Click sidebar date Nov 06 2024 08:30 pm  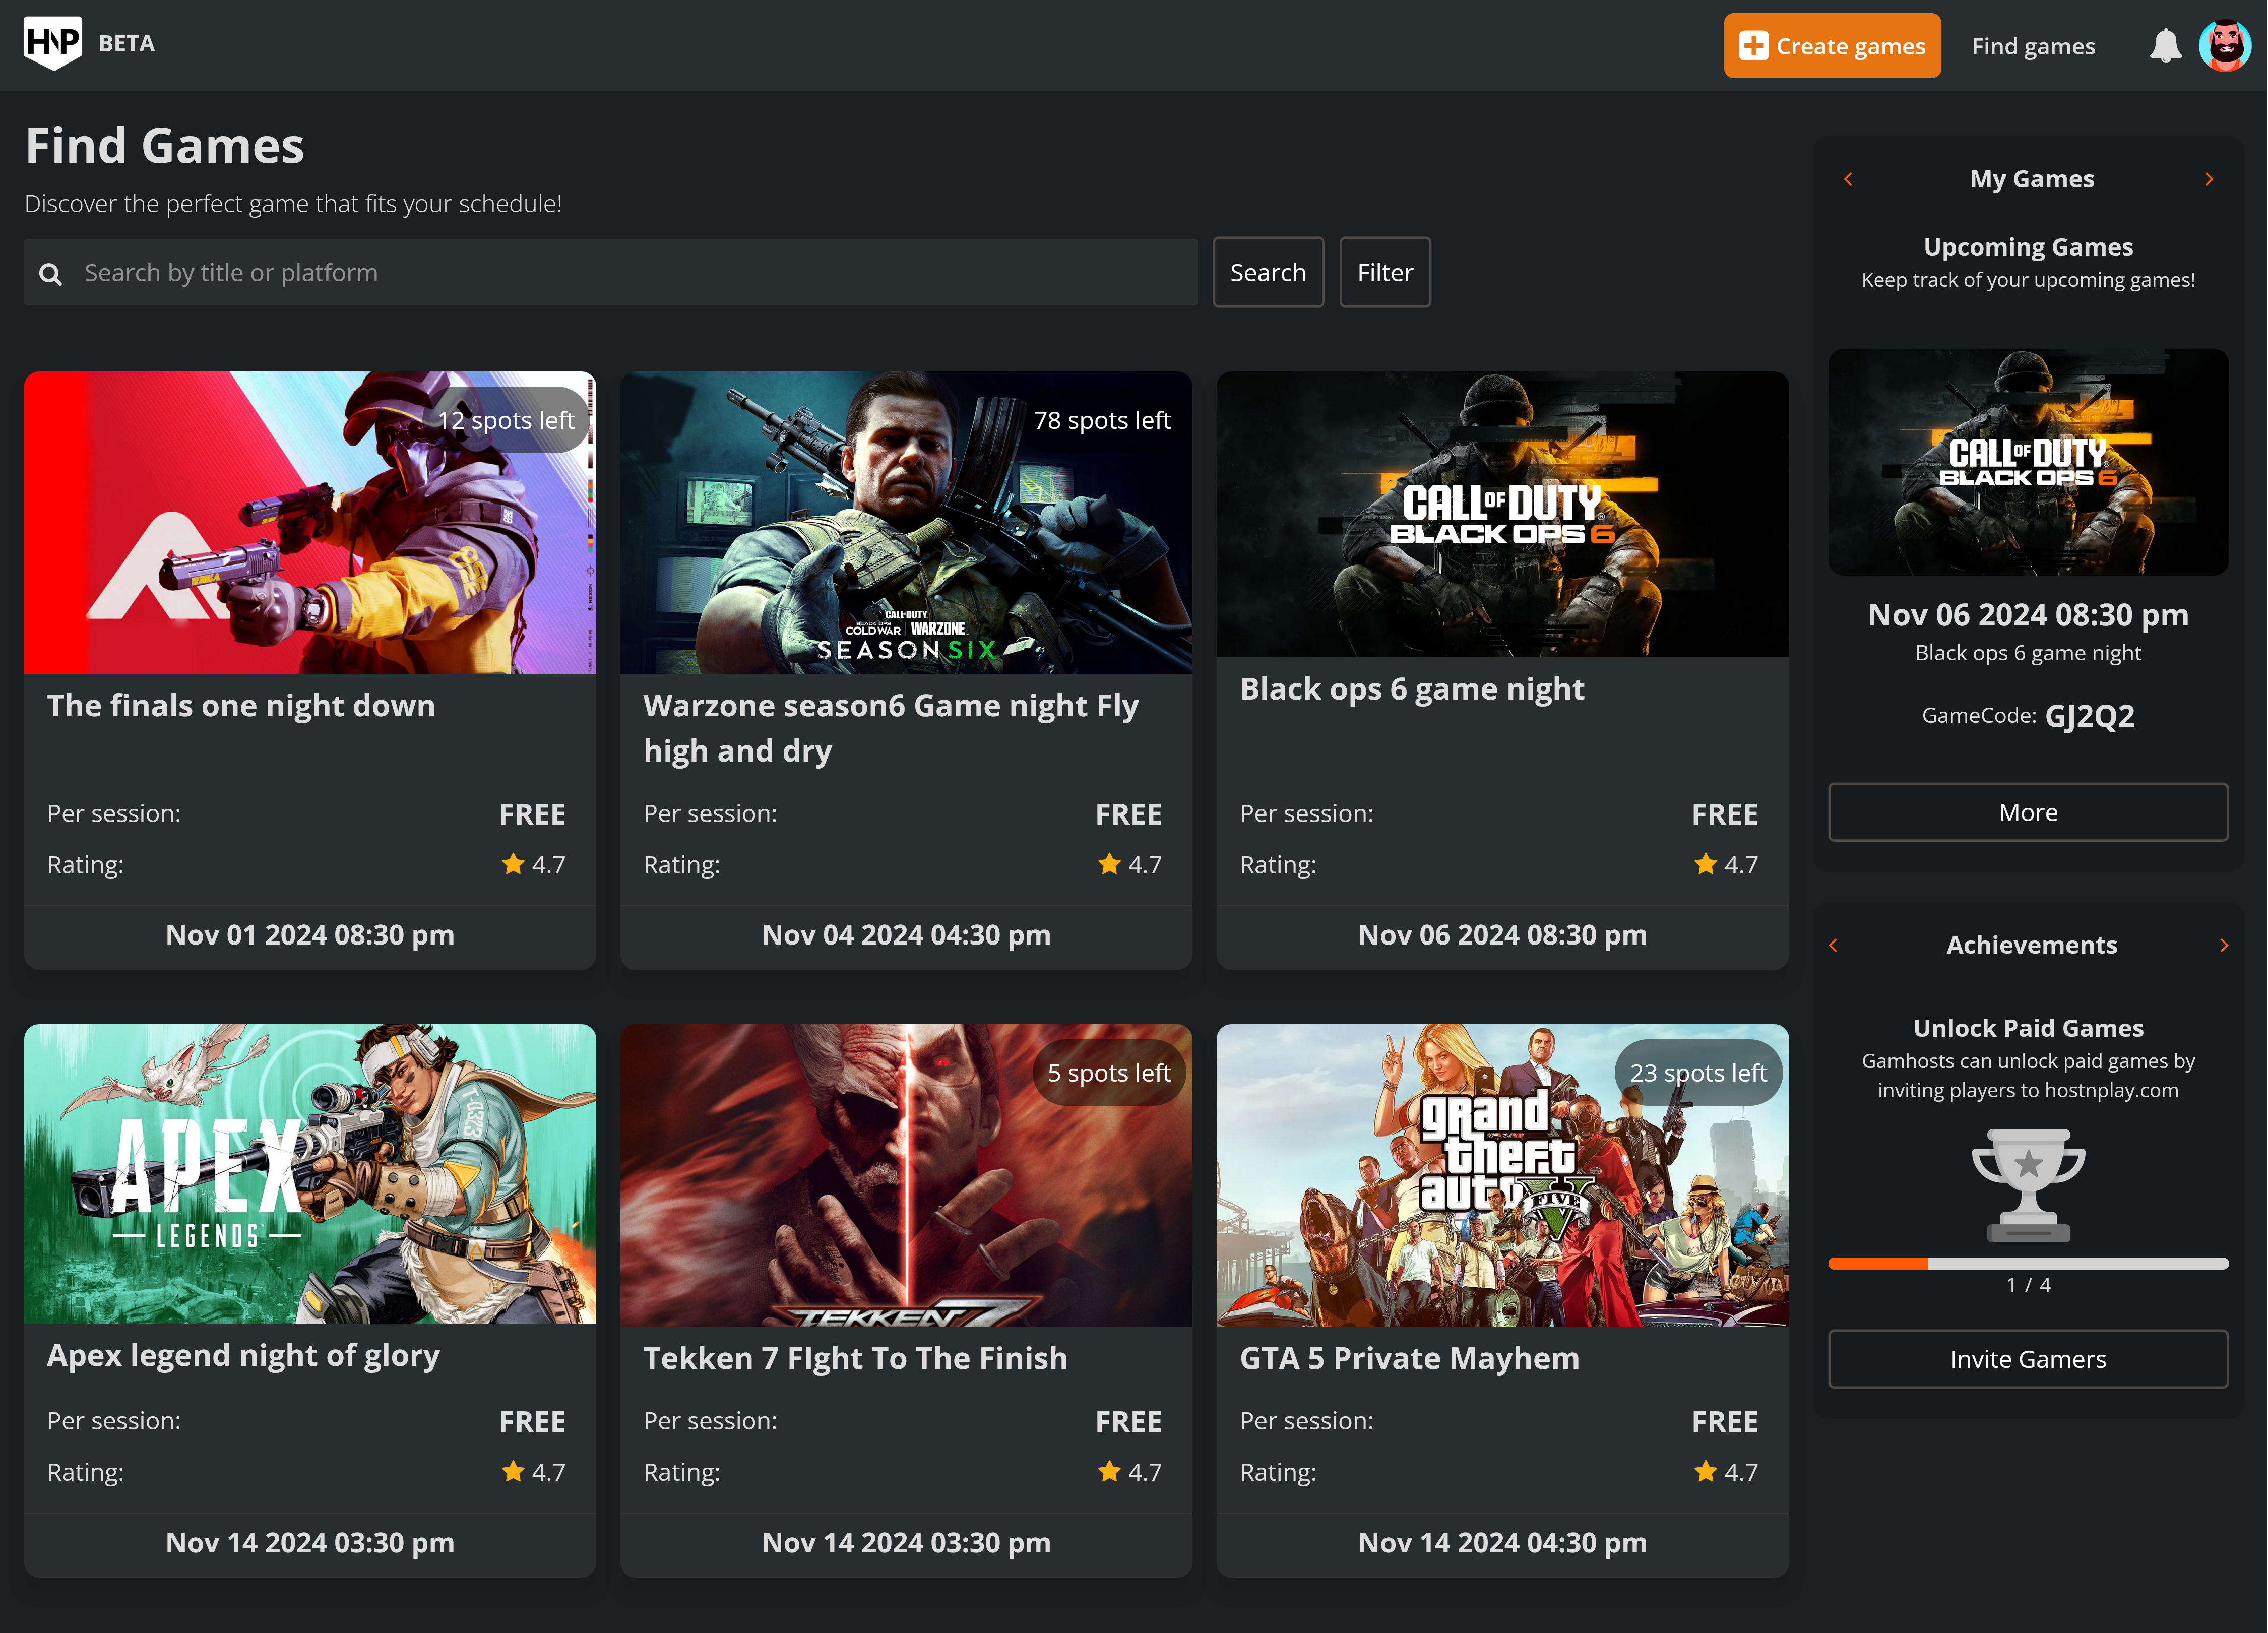coord(2028,615)
